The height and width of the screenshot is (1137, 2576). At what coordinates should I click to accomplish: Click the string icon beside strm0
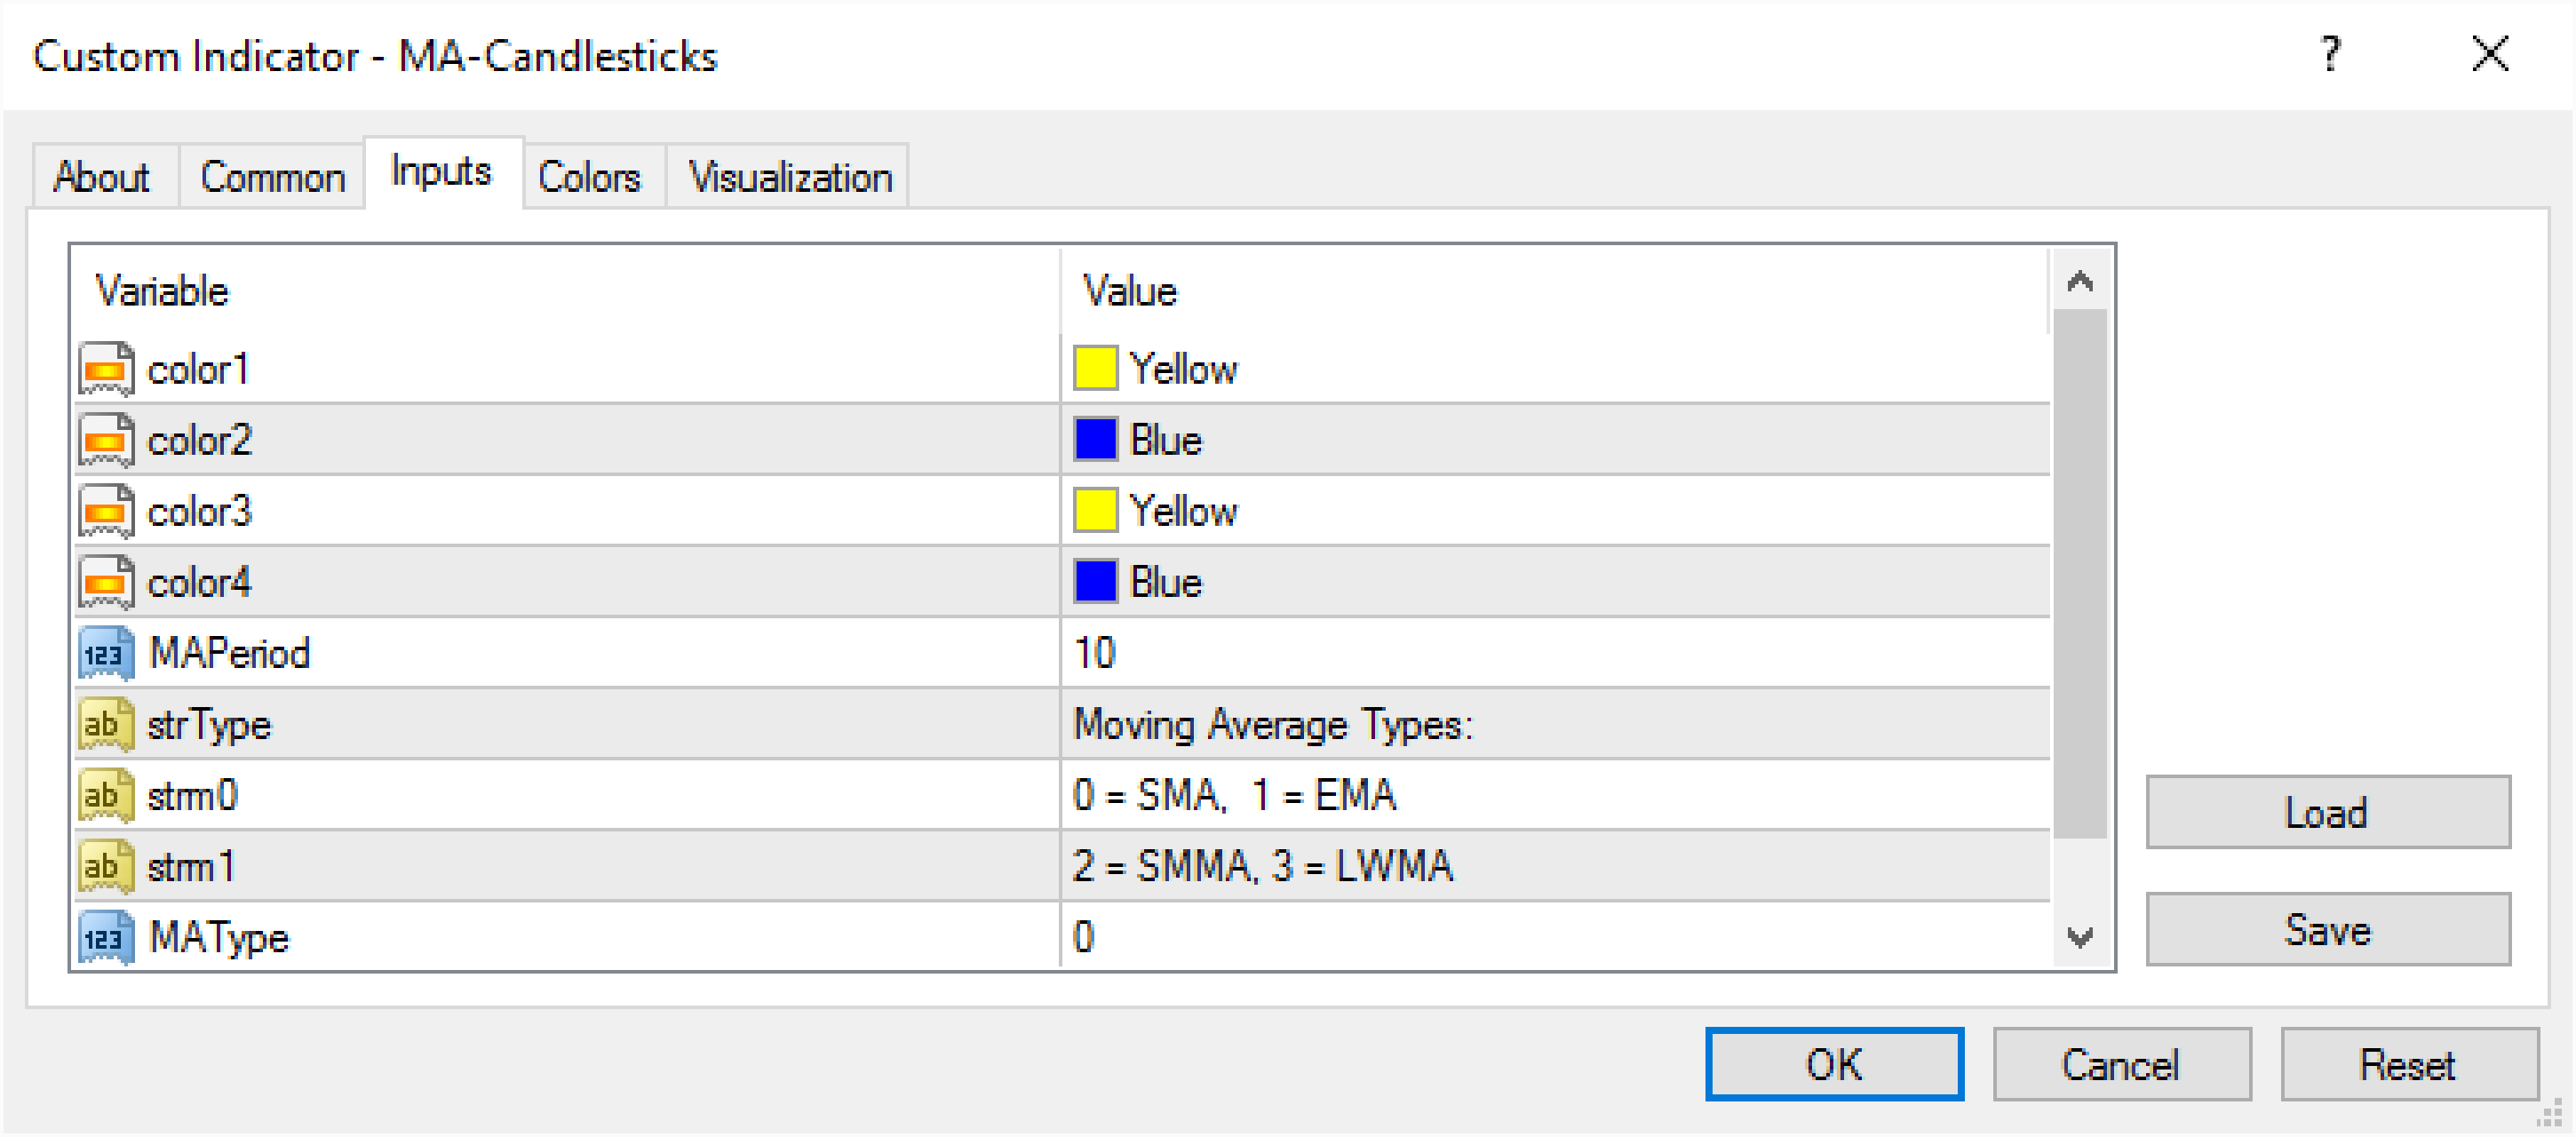104,794
